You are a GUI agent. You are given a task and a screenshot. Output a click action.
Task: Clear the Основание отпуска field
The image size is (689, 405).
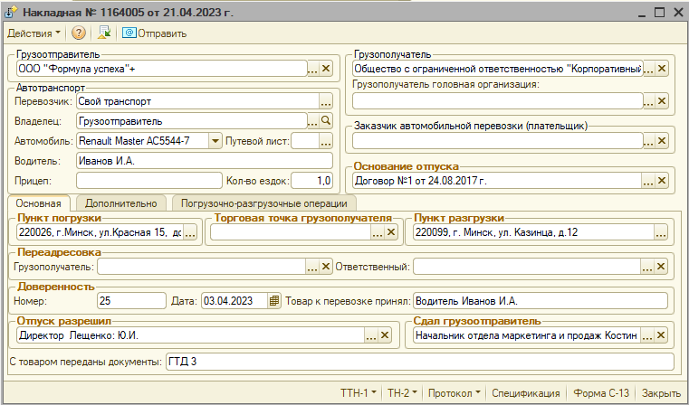[x=662, y=180]
